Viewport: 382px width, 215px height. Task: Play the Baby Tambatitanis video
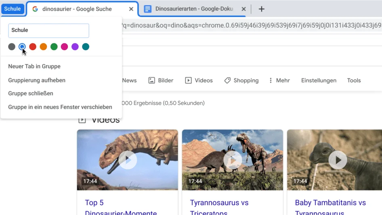click(x=338, y=160)
